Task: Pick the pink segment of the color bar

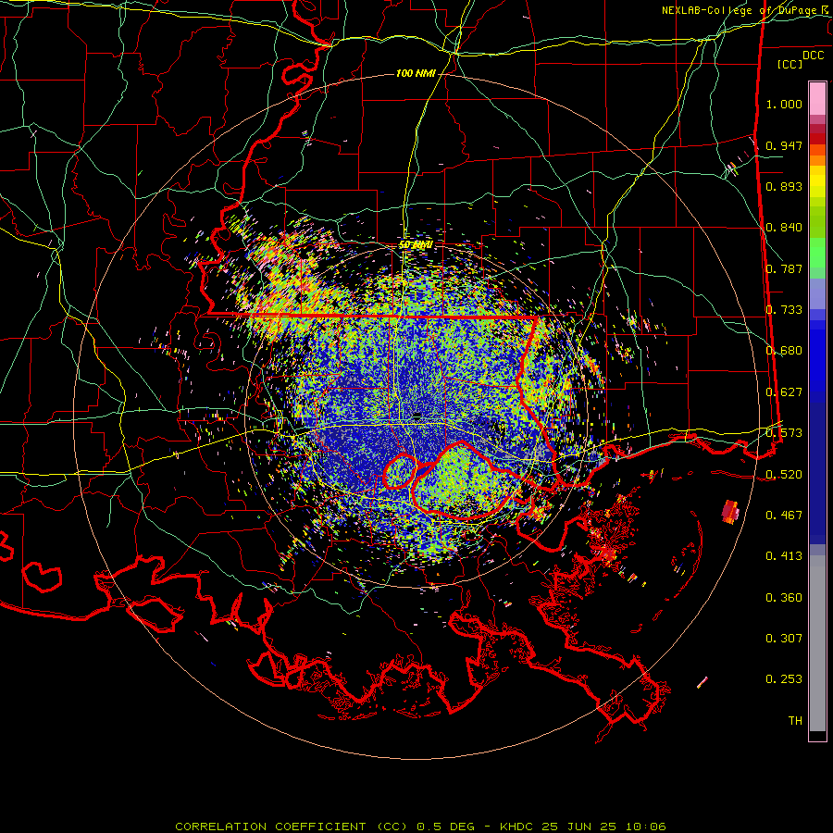Action: [817, 98]
